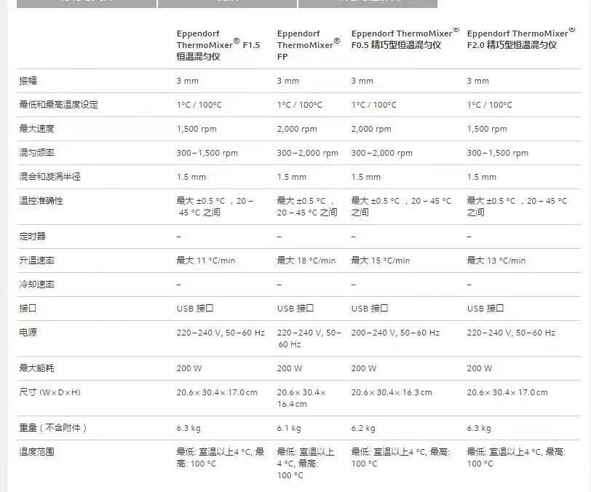Click the 振幅 row label
591x492 pixels.
tap(28, 81)
